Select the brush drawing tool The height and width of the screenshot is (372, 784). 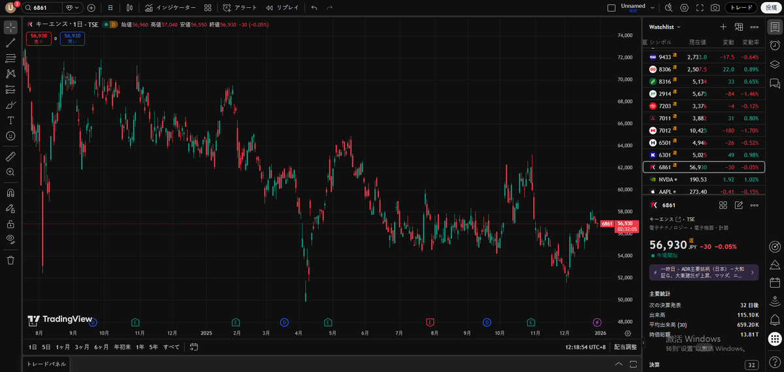tap(10, 104)
